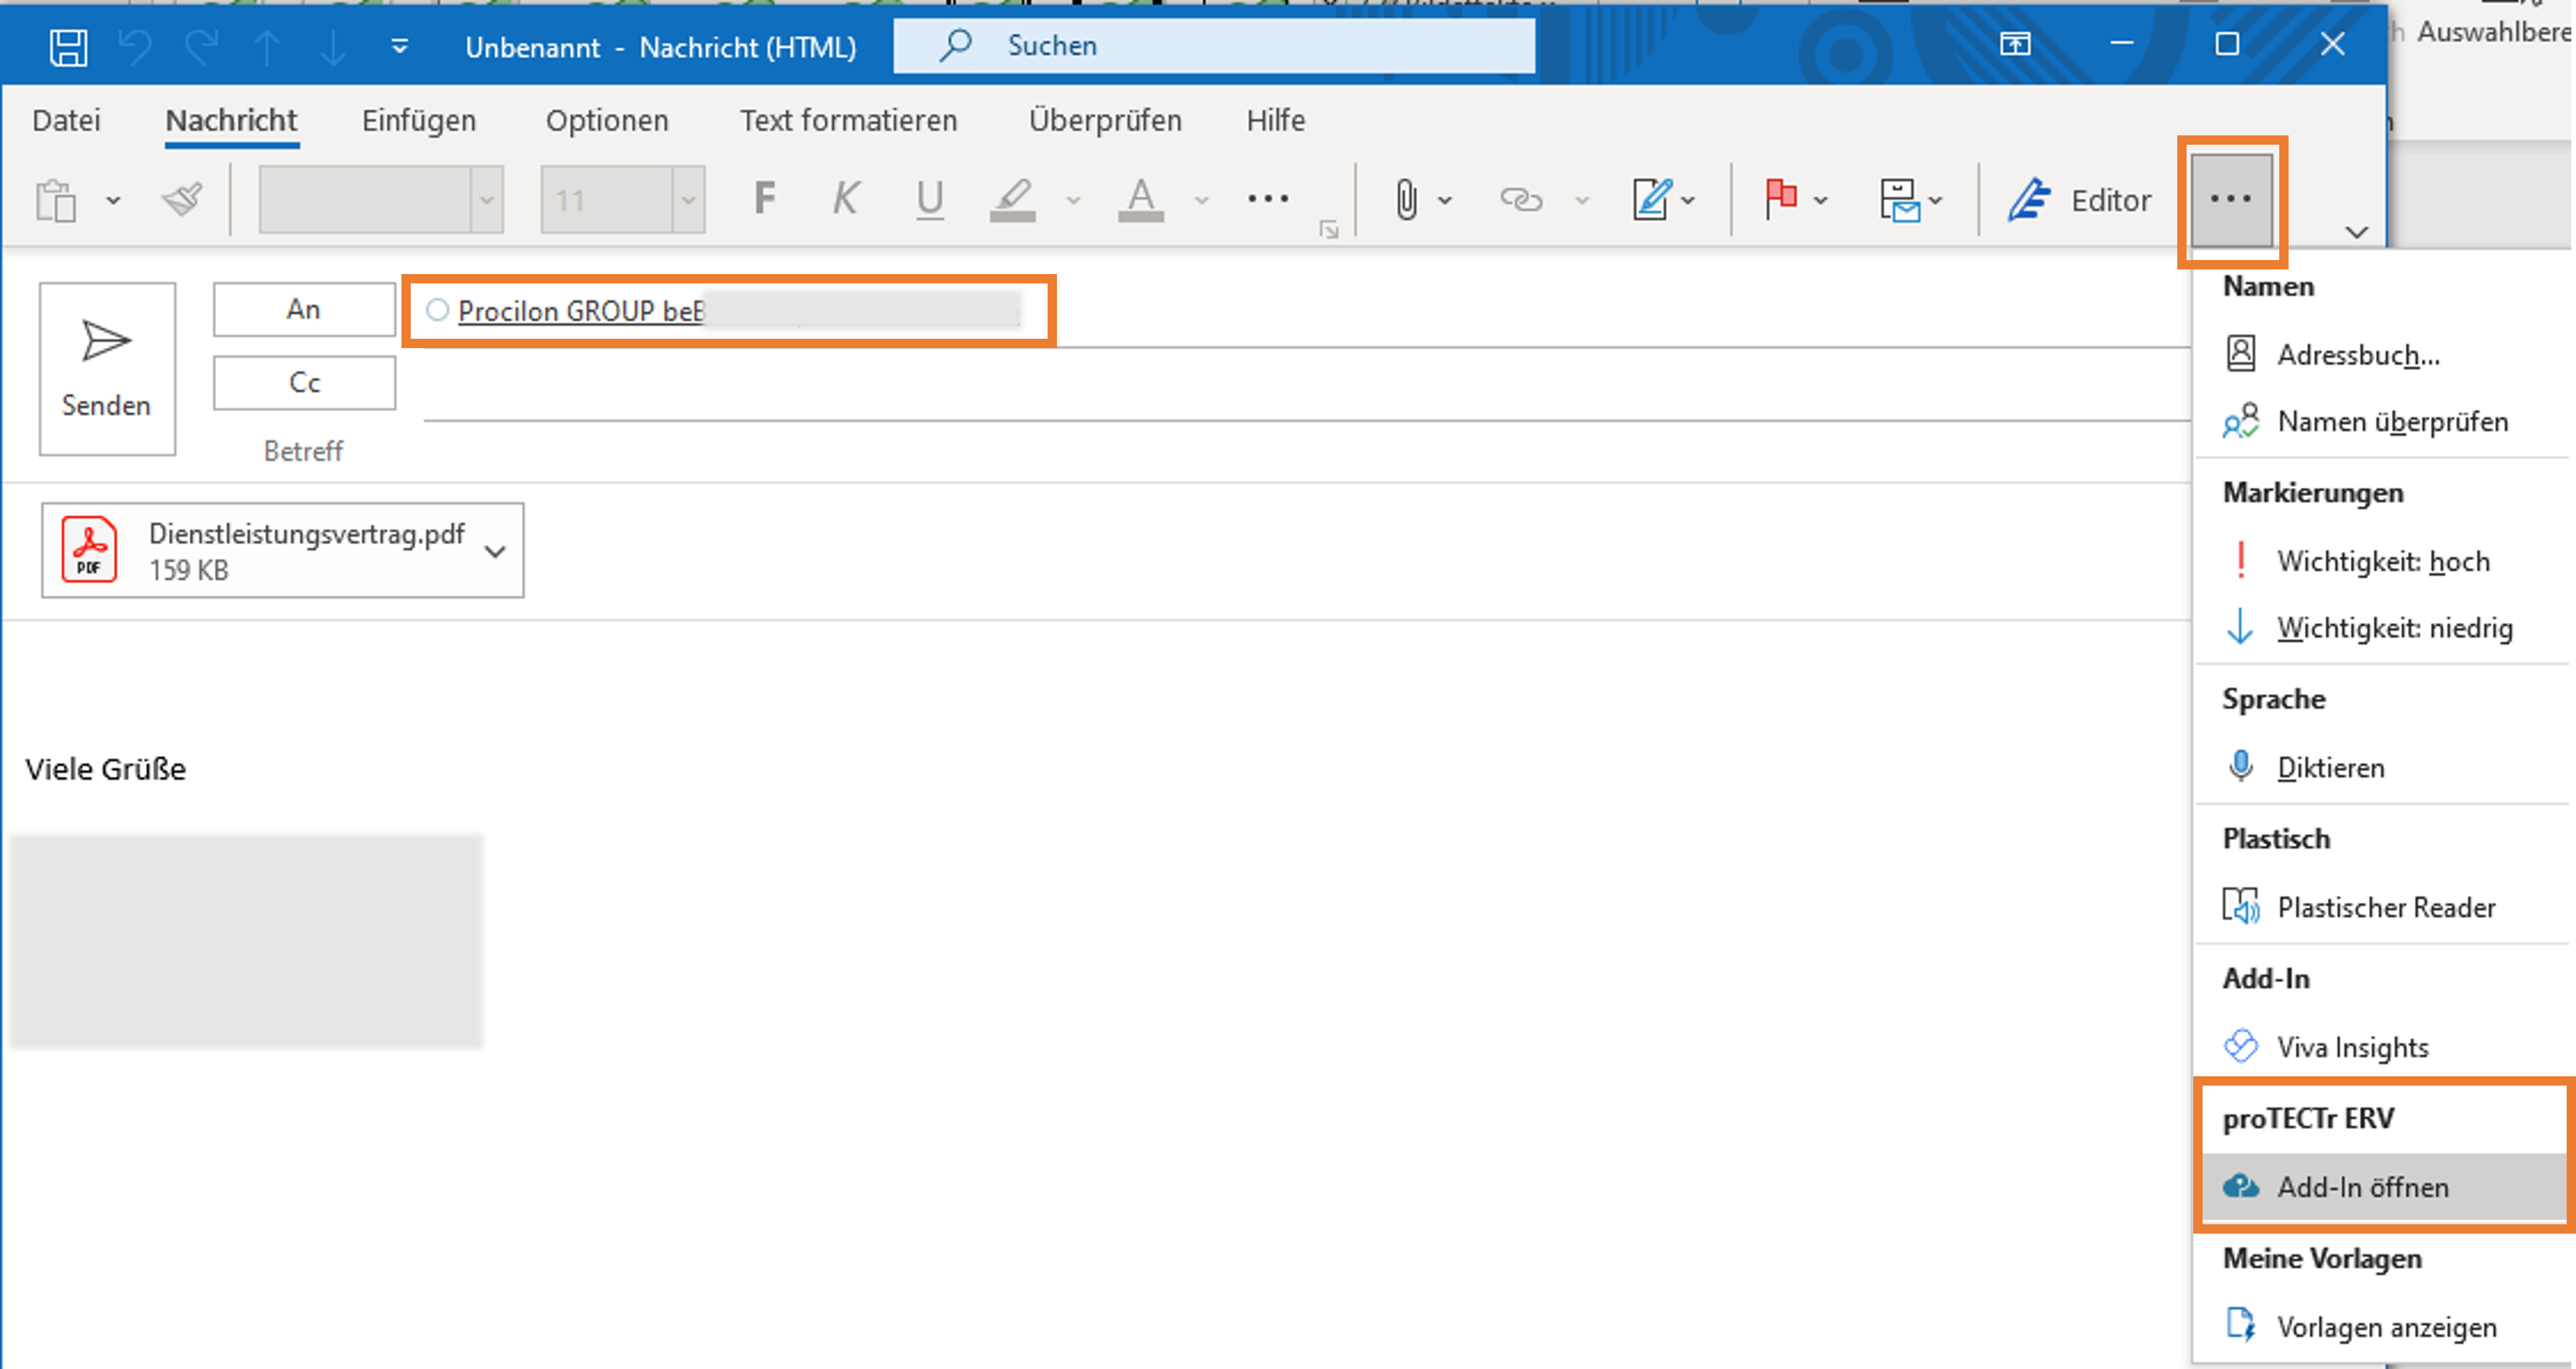Viewport: 2576px width, 1369px height.
Task: Click the signature pen icon
Action: coord(1651,200)
